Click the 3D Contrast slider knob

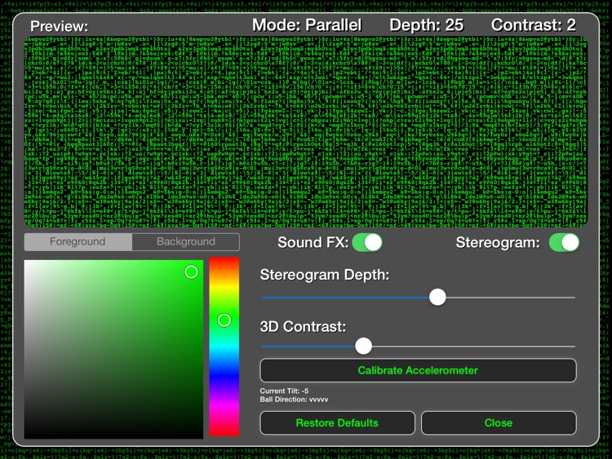click(364, 346)
